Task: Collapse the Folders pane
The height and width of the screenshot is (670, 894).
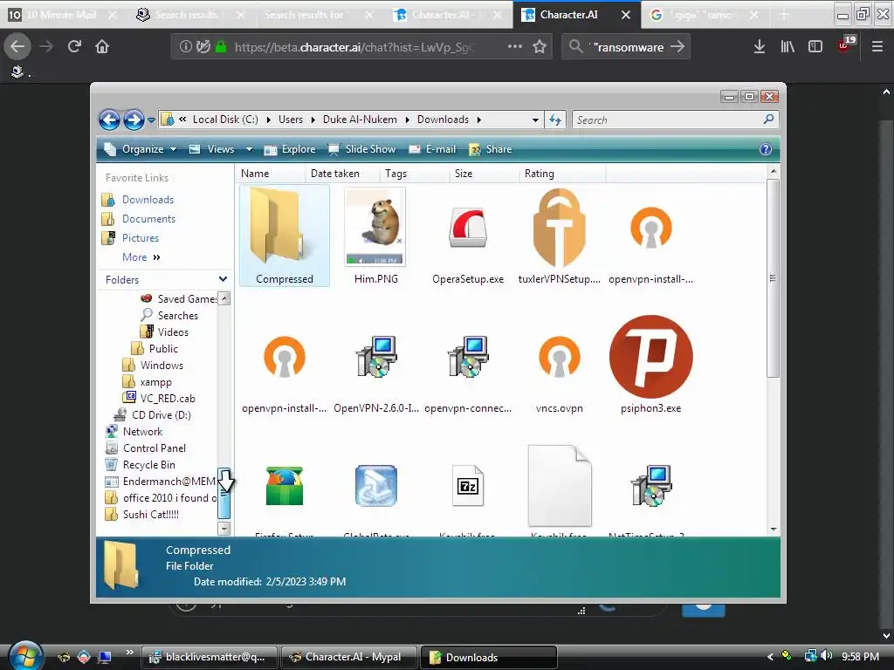Action: (x=223, y=279)
